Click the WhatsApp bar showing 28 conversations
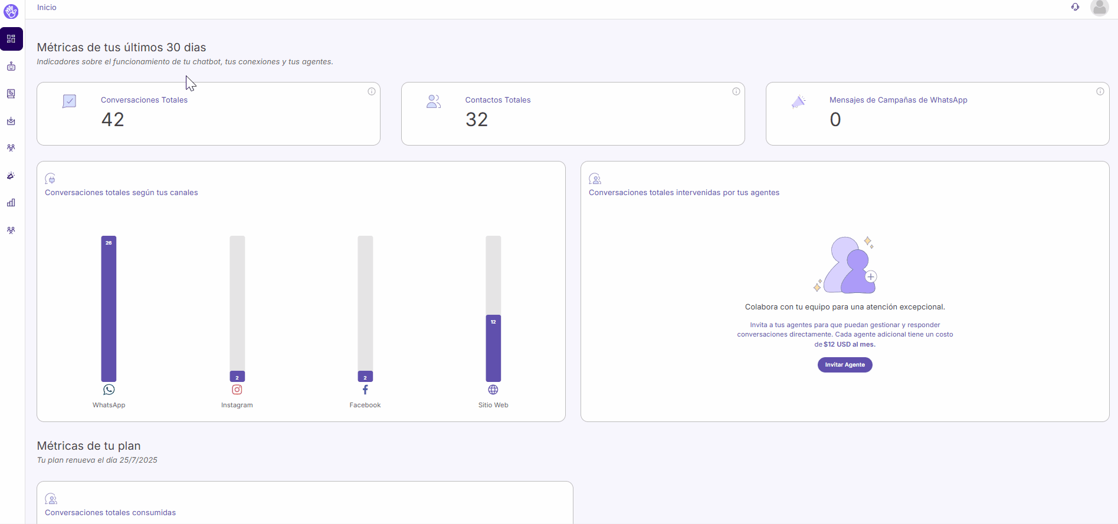The width and height of the screenshot is (1118, 524). coord(109,309)
